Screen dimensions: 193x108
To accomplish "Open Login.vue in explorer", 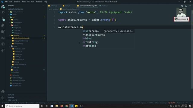I will (17, 28).
